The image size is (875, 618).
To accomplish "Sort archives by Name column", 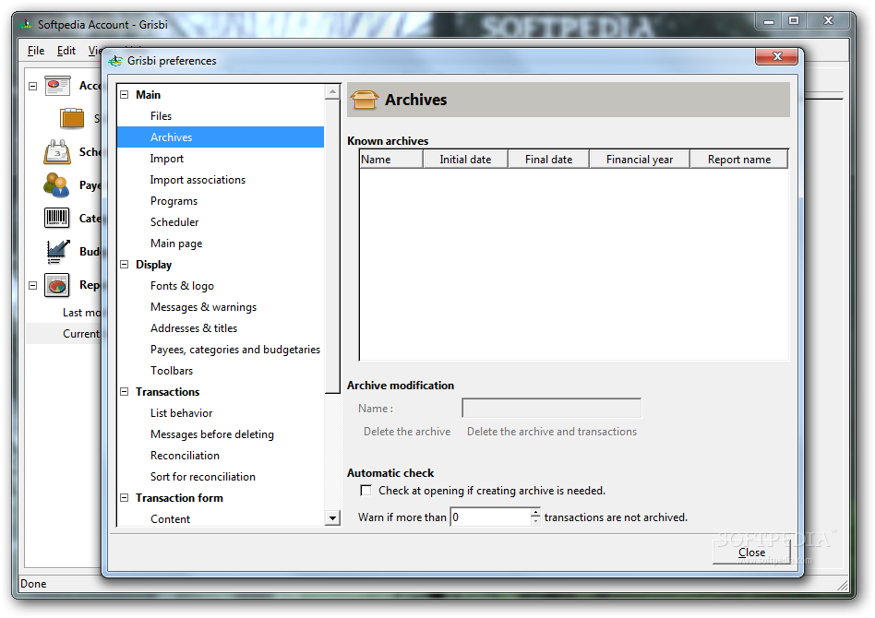I will (x=391, y=159).
